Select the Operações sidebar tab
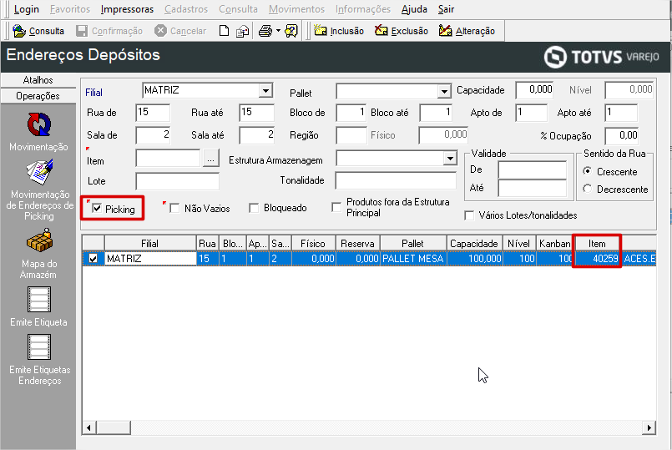The width and height of the screenshot is (672, 450). tap(38, 96)
